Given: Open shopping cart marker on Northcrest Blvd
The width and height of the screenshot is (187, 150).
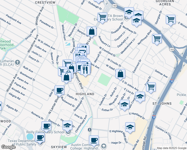Looking at the screenshot, I should (x=157, y=39).
